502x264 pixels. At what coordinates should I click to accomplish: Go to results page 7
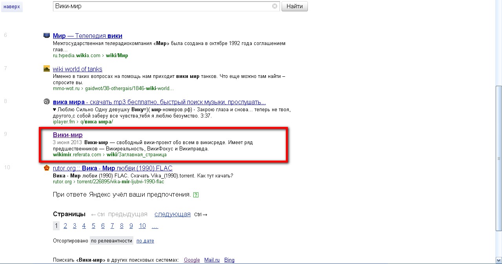pos(112,226)
